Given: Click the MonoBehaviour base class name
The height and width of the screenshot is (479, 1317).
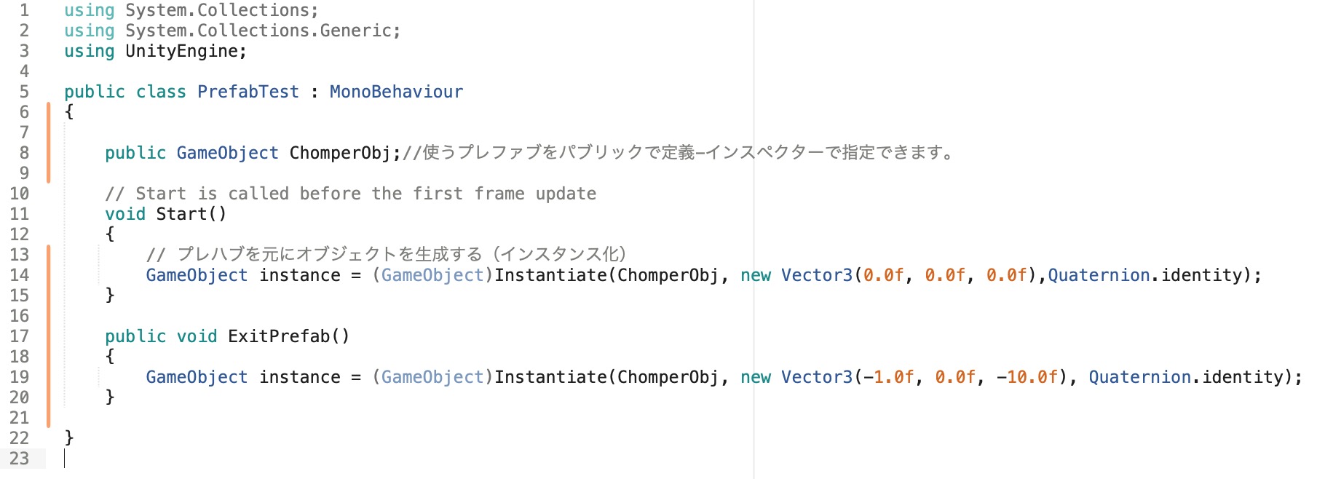Looking at the screenshot, I should pos(396,92).
